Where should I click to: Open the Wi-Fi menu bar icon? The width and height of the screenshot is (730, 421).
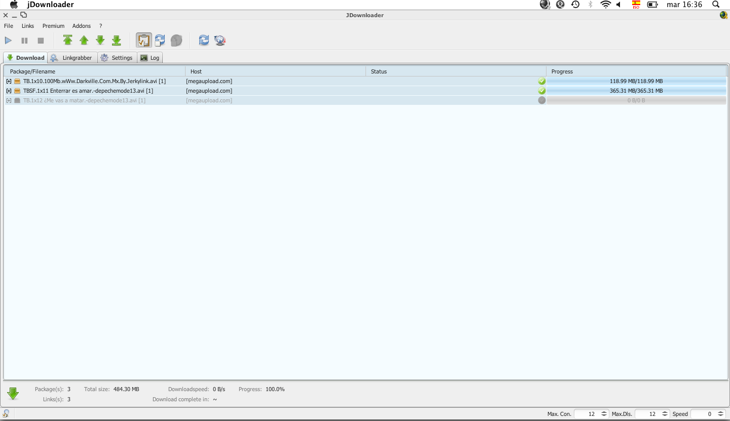click(x=605, y=5)
